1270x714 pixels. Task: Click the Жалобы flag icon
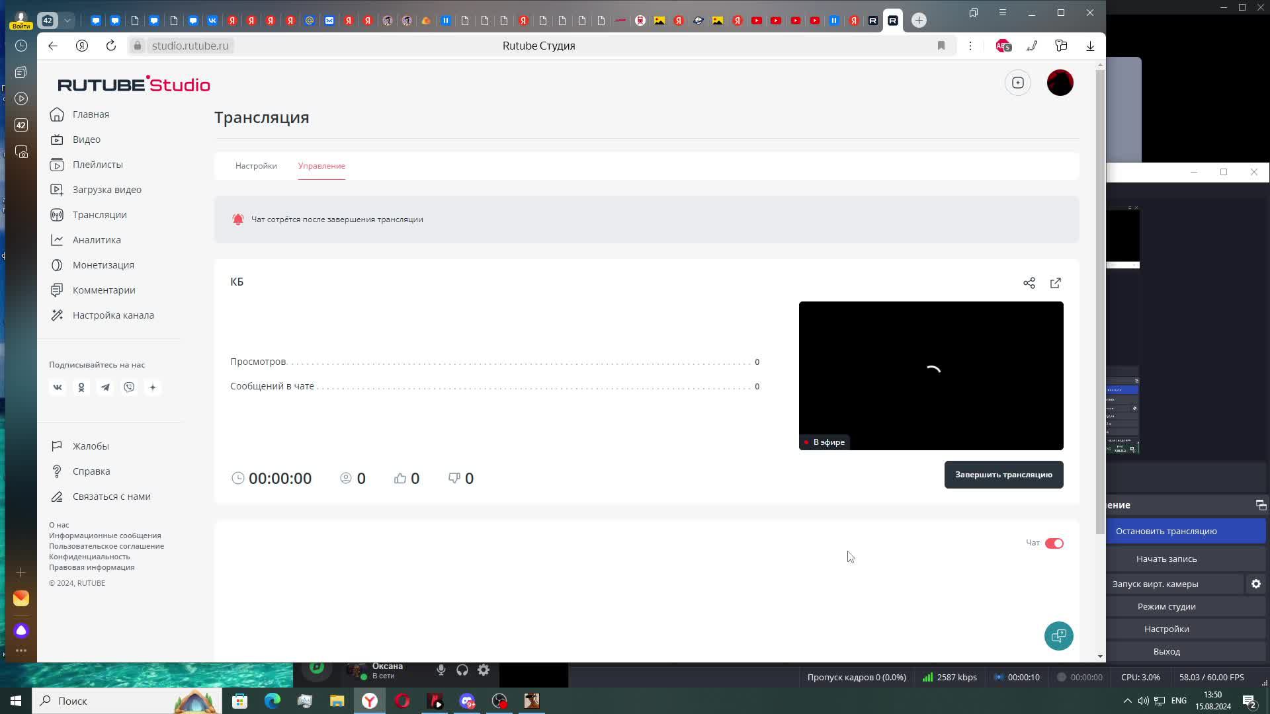click(58, 446)
